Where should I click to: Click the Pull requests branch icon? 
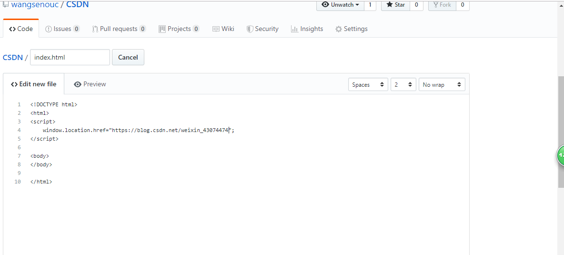pyautogui.click(x=95, y=29)
